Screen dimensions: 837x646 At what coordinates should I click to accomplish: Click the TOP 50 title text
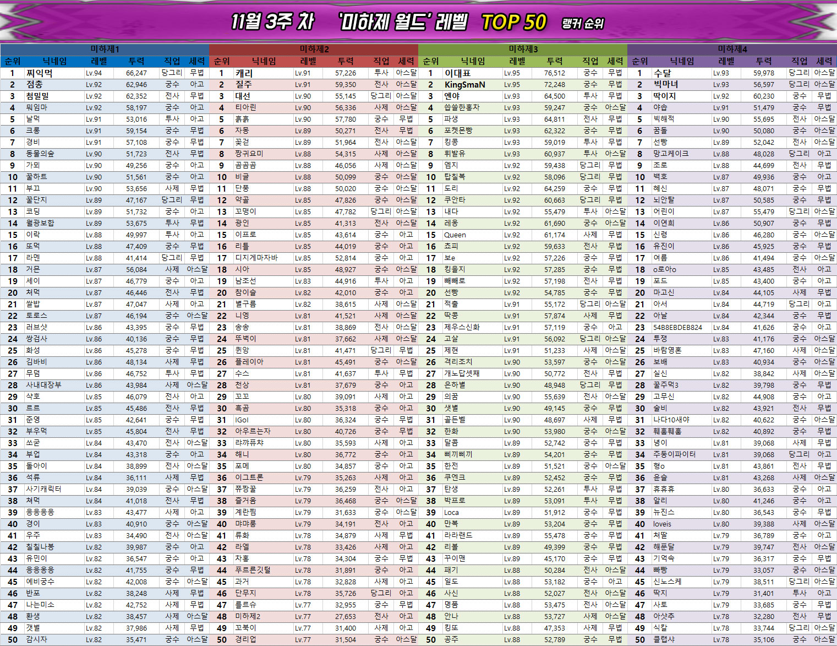coord(513,23)
